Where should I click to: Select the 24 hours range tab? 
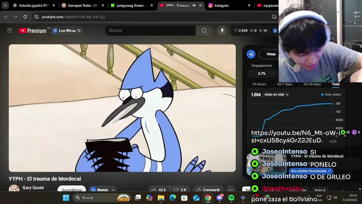[x=259, y=84]
